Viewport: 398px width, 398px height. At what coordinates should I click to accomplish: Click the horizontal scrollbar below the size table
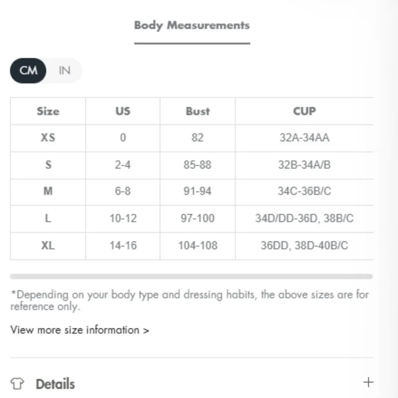[191, 276]
